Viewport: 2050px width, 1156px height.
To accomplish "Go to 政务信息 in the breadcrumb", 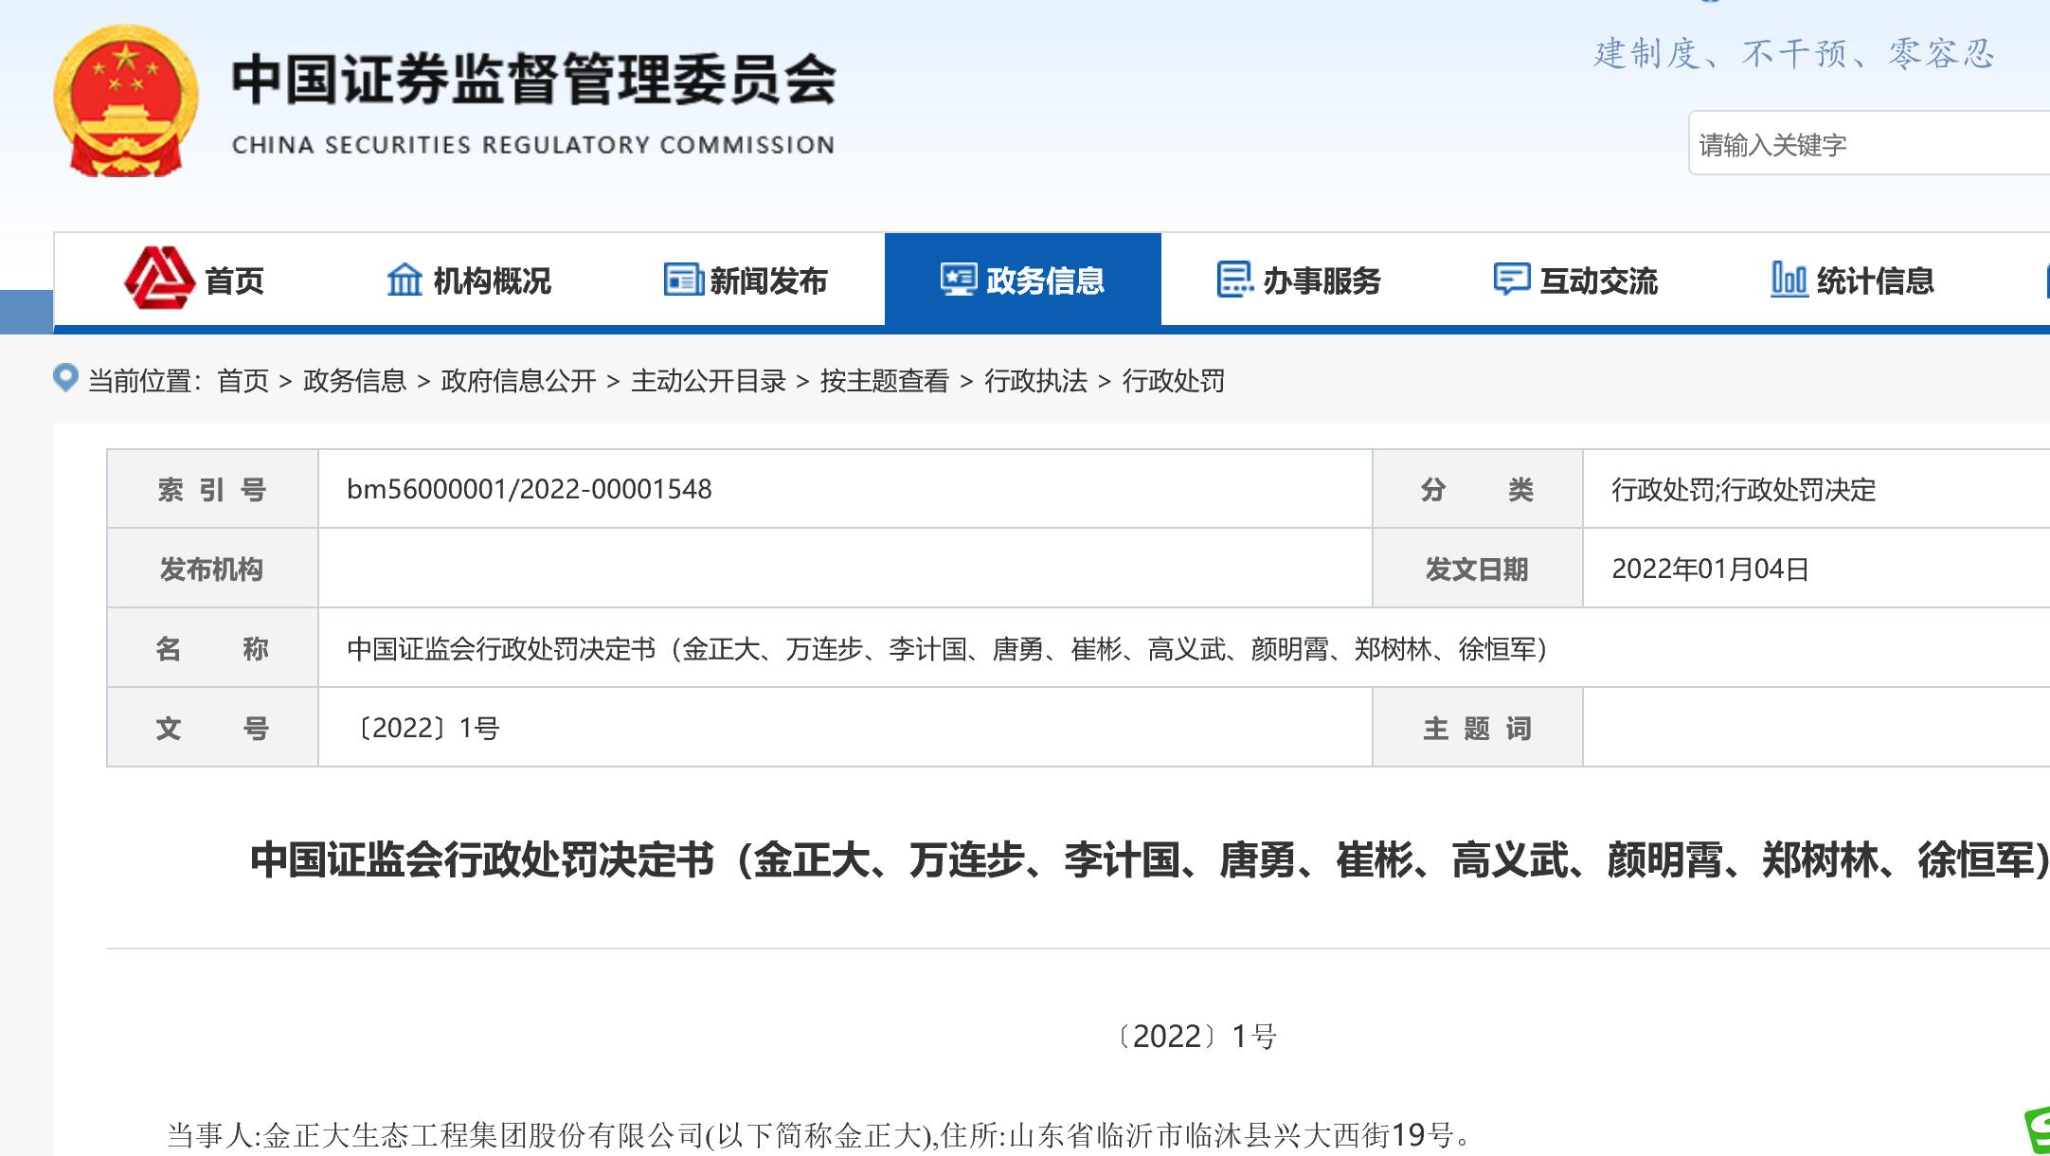I will (354, 381).
